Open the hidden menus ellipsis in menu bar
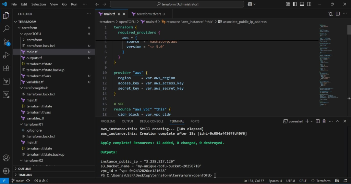 [85, 4]
